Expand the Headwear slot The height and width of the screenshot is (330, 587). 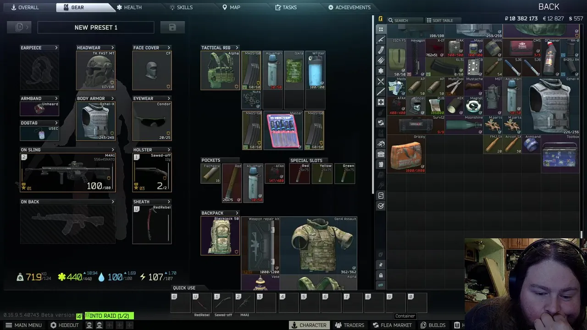(x=113, y=48)
